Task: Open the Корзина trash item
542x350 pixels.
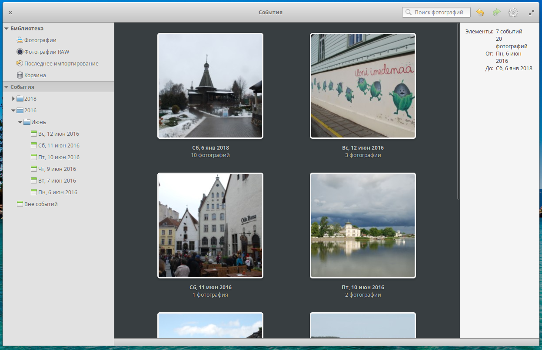Action: point(35,75)
